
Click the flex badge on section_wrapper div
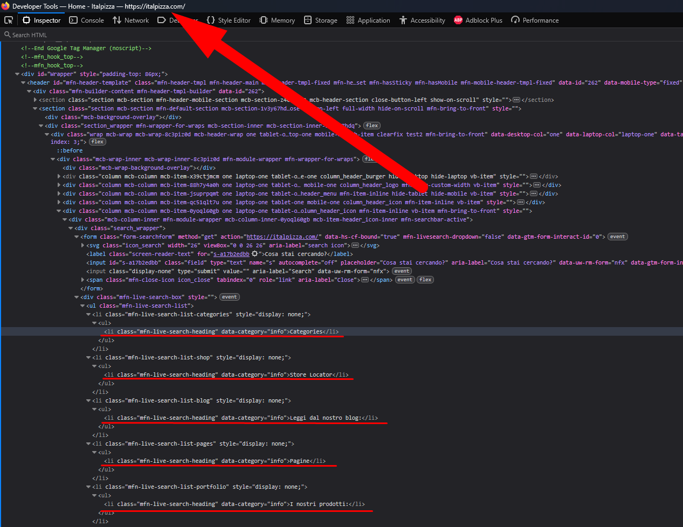[x=372, y=126]
